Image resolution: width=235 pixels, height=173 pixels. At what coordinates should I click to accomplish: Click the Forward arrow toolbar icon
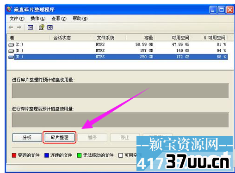19,27
